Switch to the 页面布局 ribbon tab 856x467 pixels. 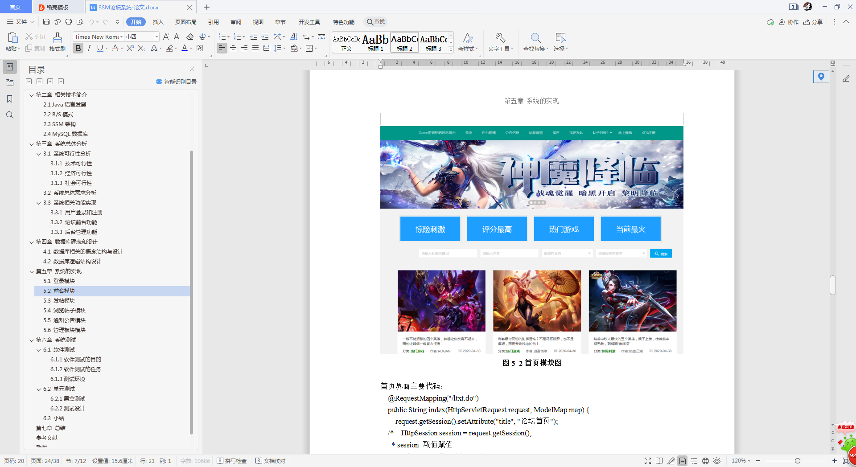point(185,22)
